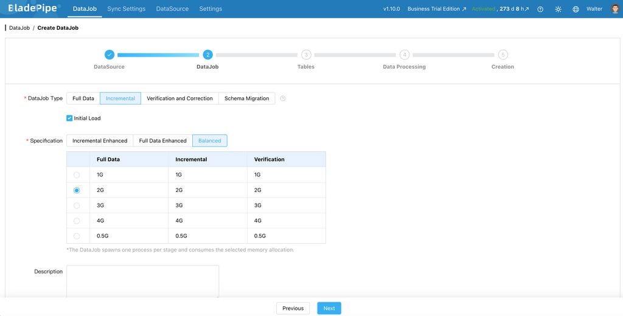Image resolution: width=623 pixels, height=316 pixels.
Task: Click the v1.10.0 version label
Action: coord(391,9)
